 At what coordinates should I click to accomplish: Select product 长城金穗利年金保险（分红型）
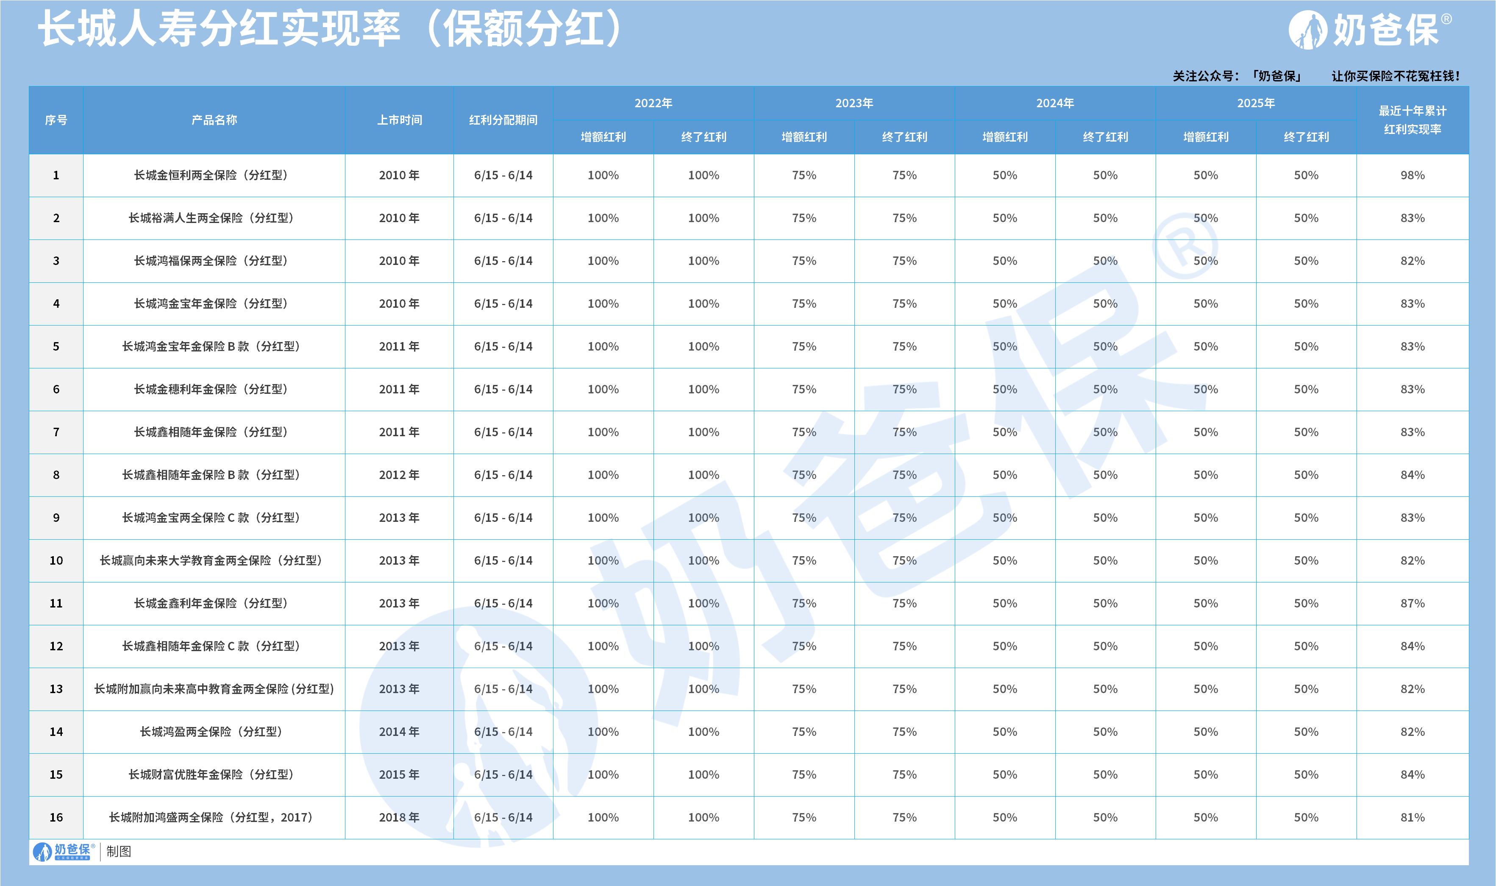click(x=214, y=389)
